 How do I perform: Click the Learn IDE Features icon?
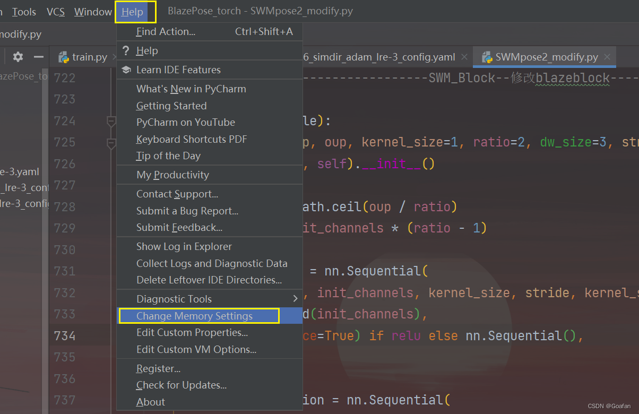(x=126, y=70)
